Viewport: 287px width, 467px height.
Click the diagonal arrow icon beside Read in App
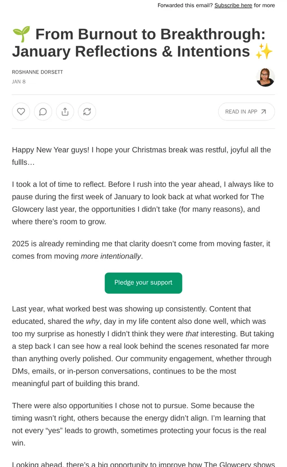(x=263, y=112)
